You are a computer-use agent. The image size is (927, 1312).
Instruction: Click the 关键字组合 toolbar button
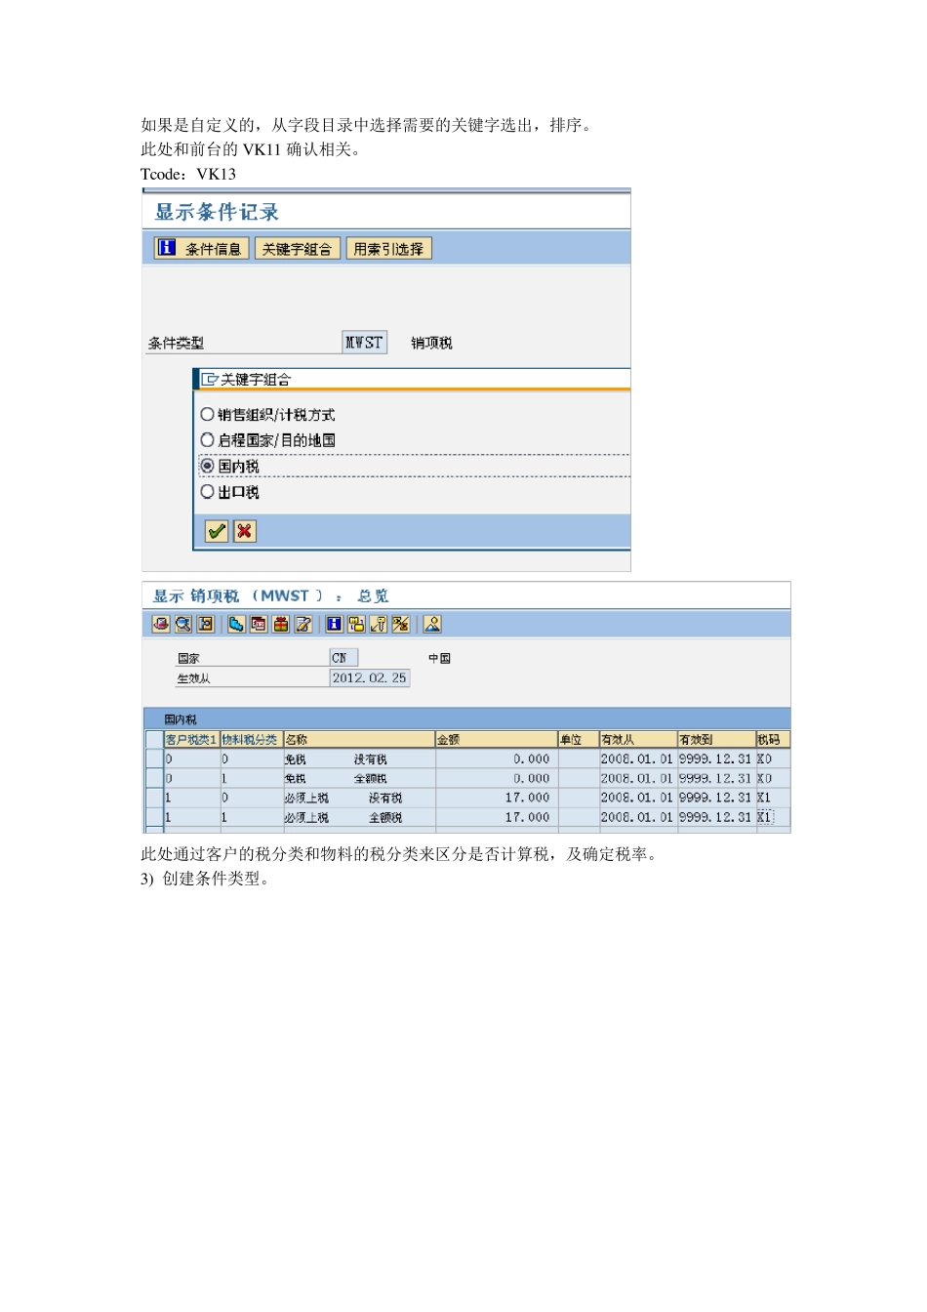point(298,249)
